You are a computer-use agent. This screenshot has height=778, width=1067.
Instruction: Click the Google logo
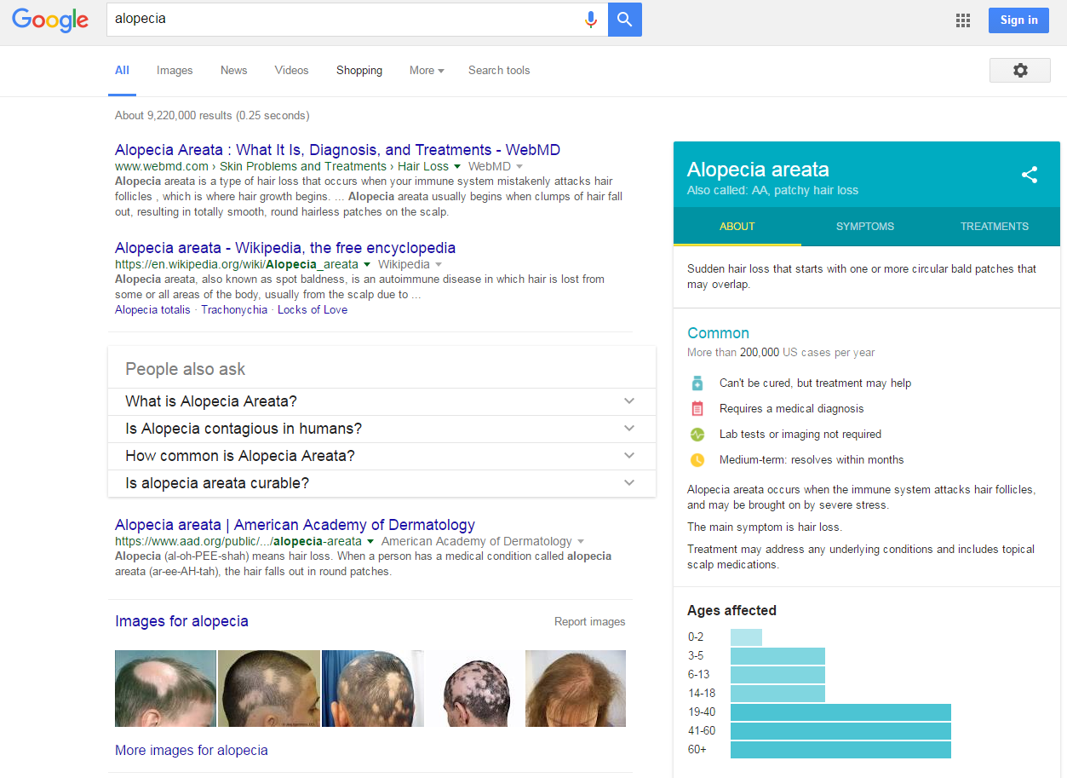click(x=50, y=20)
